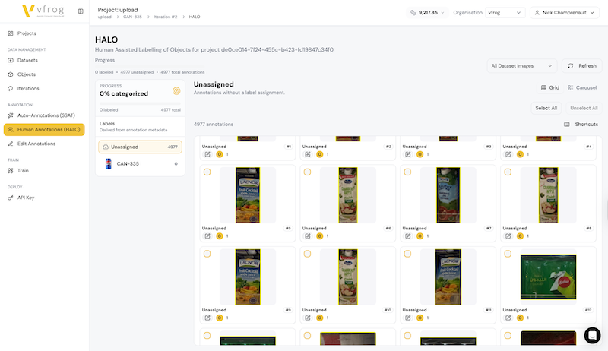
Task: Select checkbox on annotation #6 card
Action: click(307, 172)
